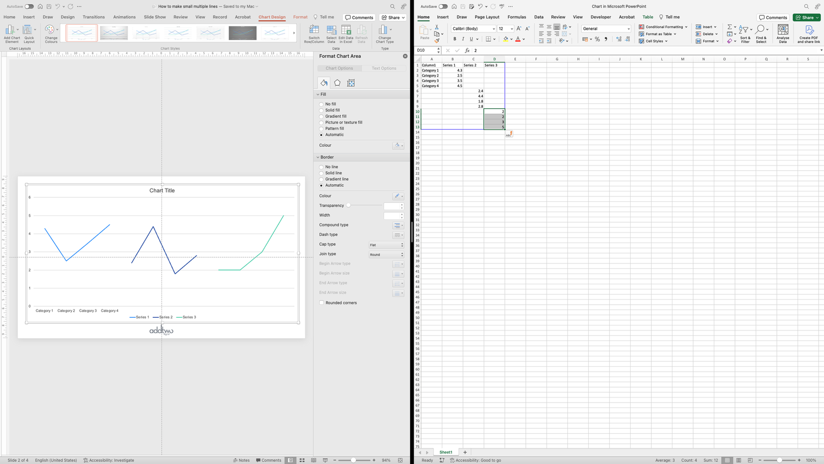Open the Dash type dropdown

398,234
